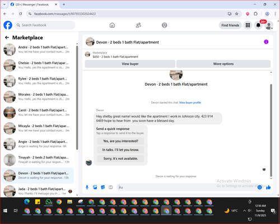This screenshot has width=280, height=224.
Task: Click the Find friends button
Action: point(230,25)
